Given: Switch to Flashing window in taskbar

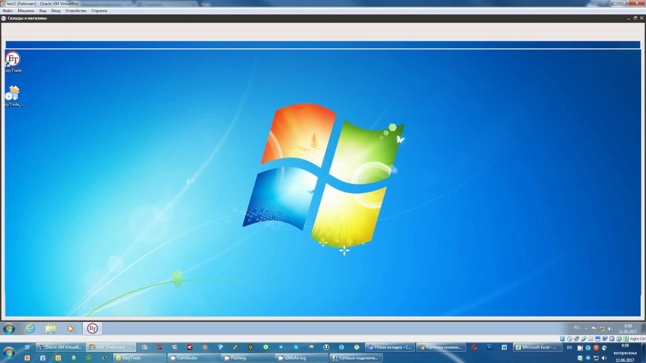Looking at the screenshot, I should pyautogui.click(x=248, y=358).
